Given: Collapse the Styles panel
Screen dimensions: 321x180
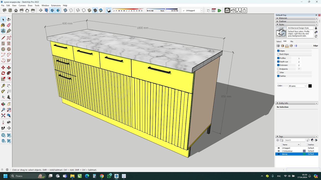Looking at the screenshot, I should [277, 24].
